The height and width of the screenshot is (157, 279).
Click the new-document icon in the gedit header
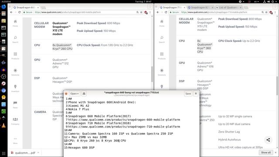[x=84, y=94]
